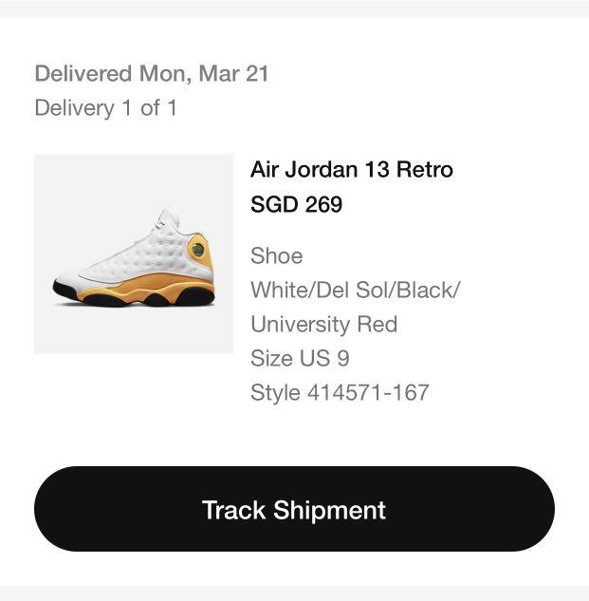The width and height of the screenshot is (589, 601).
Task: Select the Delivery 1 of 1 label
Action: (x=105, y=107)
